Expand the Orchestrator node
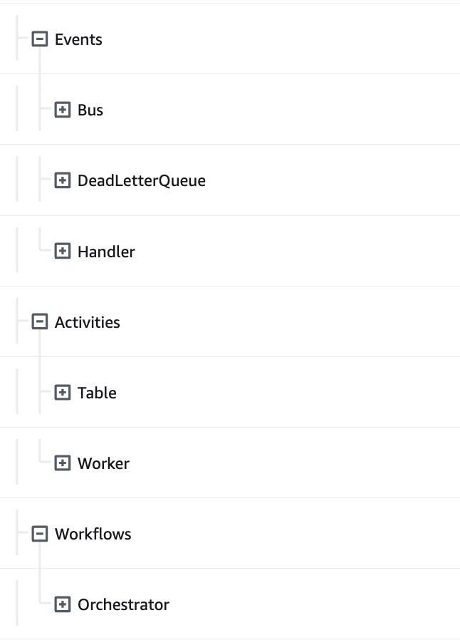 (x=63, y=604)
